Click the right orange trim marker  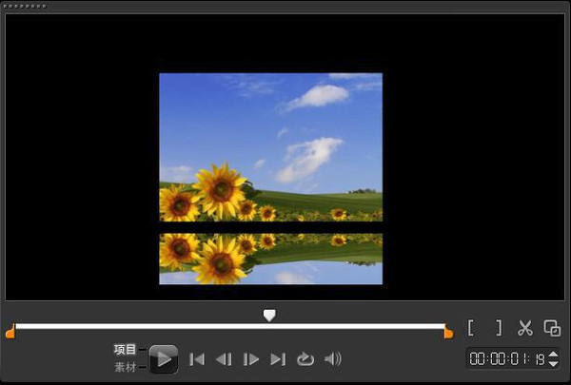pyautogui.click(x=448, y=331)
